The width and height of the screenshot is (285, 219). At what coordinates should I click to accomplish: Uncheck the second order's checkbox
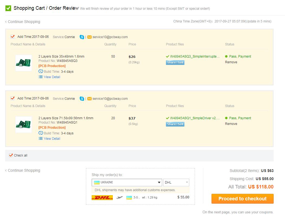pos(12,98)
